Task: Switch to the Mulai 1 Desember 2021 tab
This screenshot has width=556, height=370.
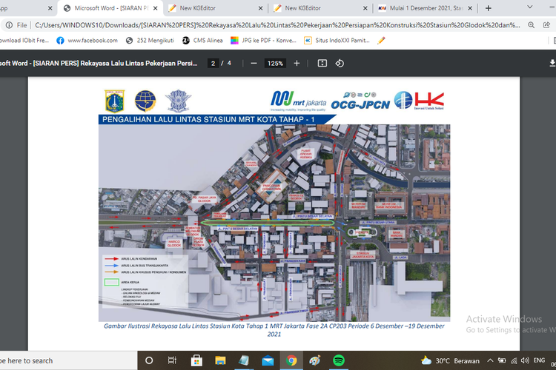Action: click(x=423, y=8)
